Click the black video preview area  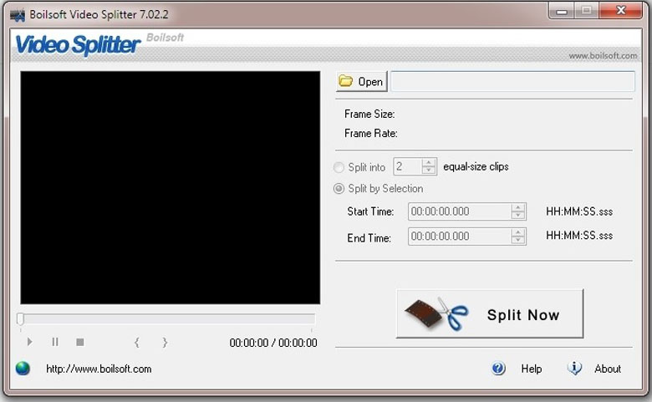[170, 187]
